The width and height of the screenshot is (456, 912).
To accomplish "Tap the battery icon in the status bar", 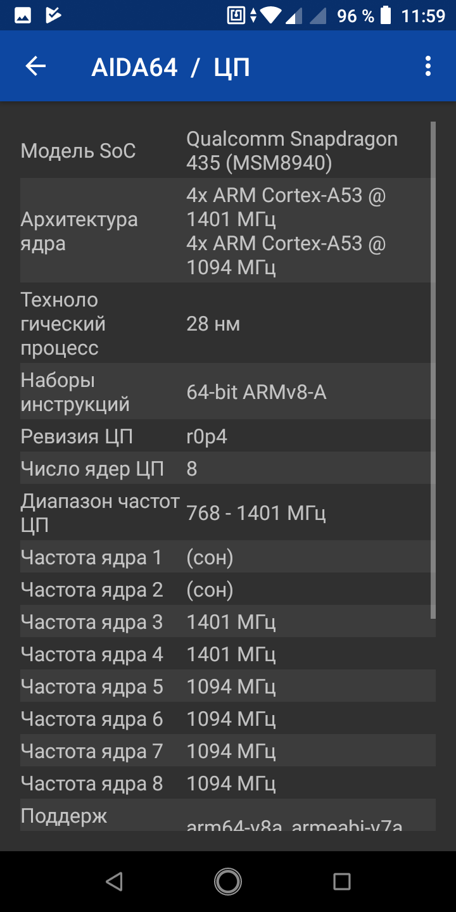I will coord(386,16).
